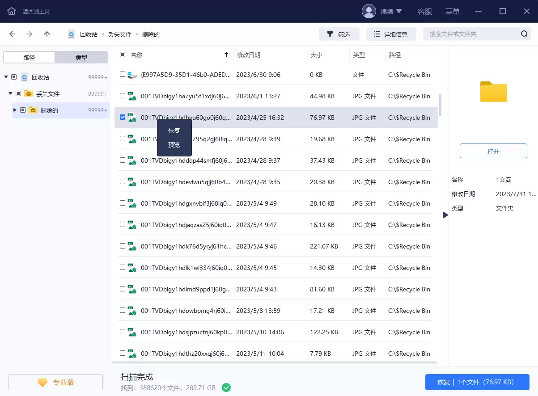Click the up-directory arrow icon

click(x=47, y=34)
